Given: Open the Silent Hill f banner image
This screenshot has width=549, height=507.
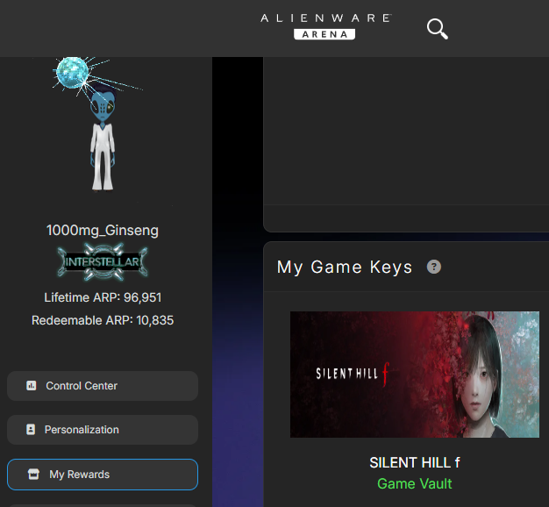Looking at the screenshot, I should click(414, 375).
